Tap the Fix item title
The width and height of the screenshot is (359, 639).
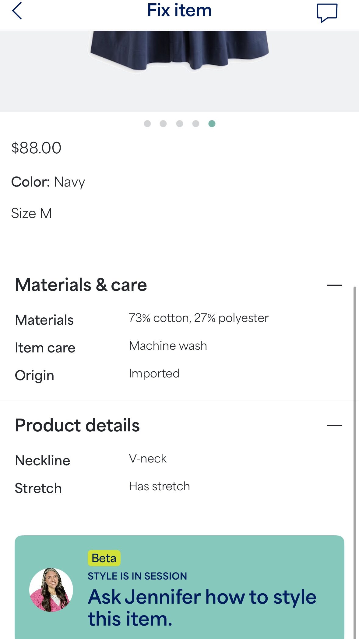(x=179, y=11)
